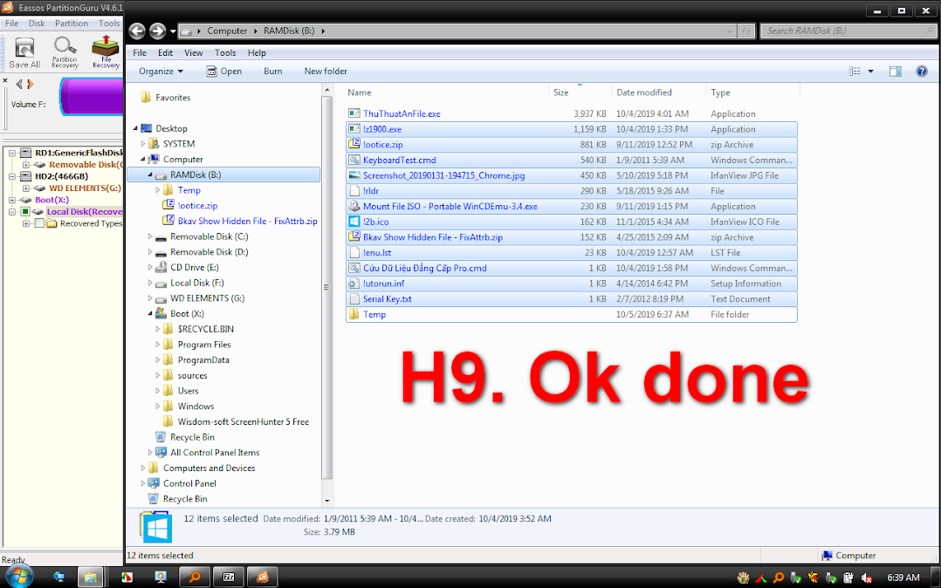
Task: Select Cứu Dữ Liệu Đẳng Cấp Pro.cmd
Action: pyautogui.click(x=424, y=268)
